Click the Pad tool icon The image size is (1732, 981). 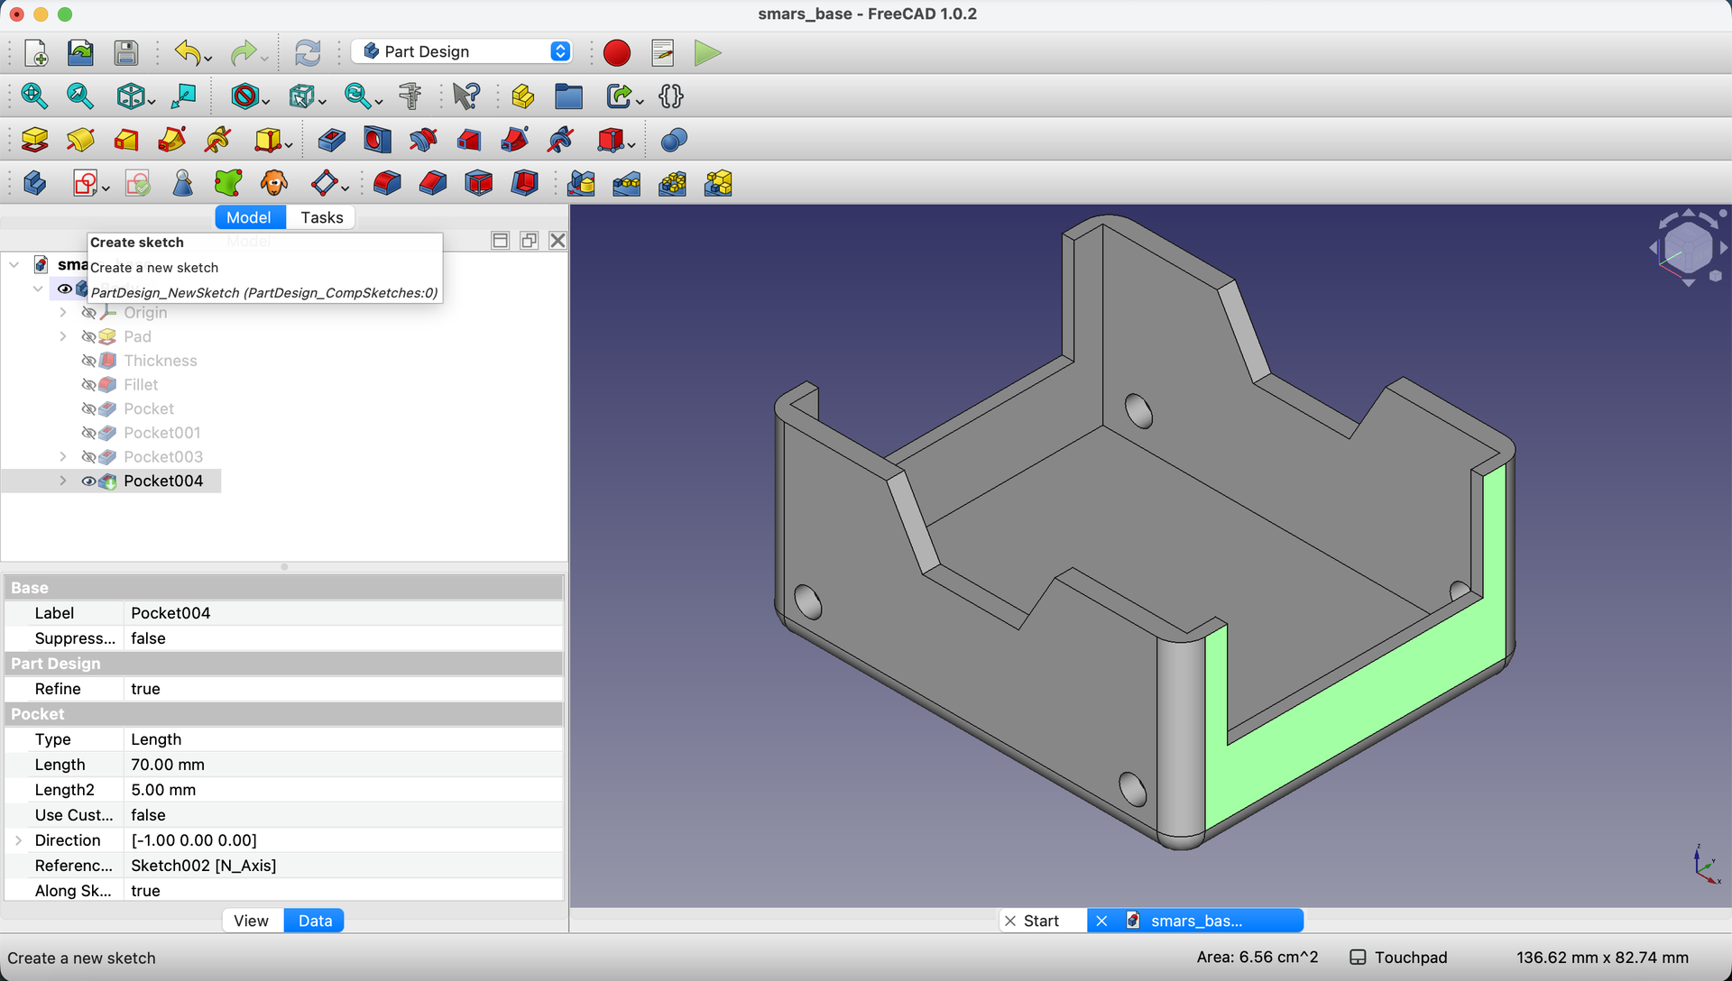[x=34, y=140]
